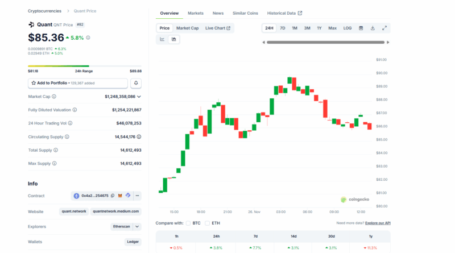455x253 pixels.
Task: Tick the ETH compare checkbox
Action: coord(208,223)
